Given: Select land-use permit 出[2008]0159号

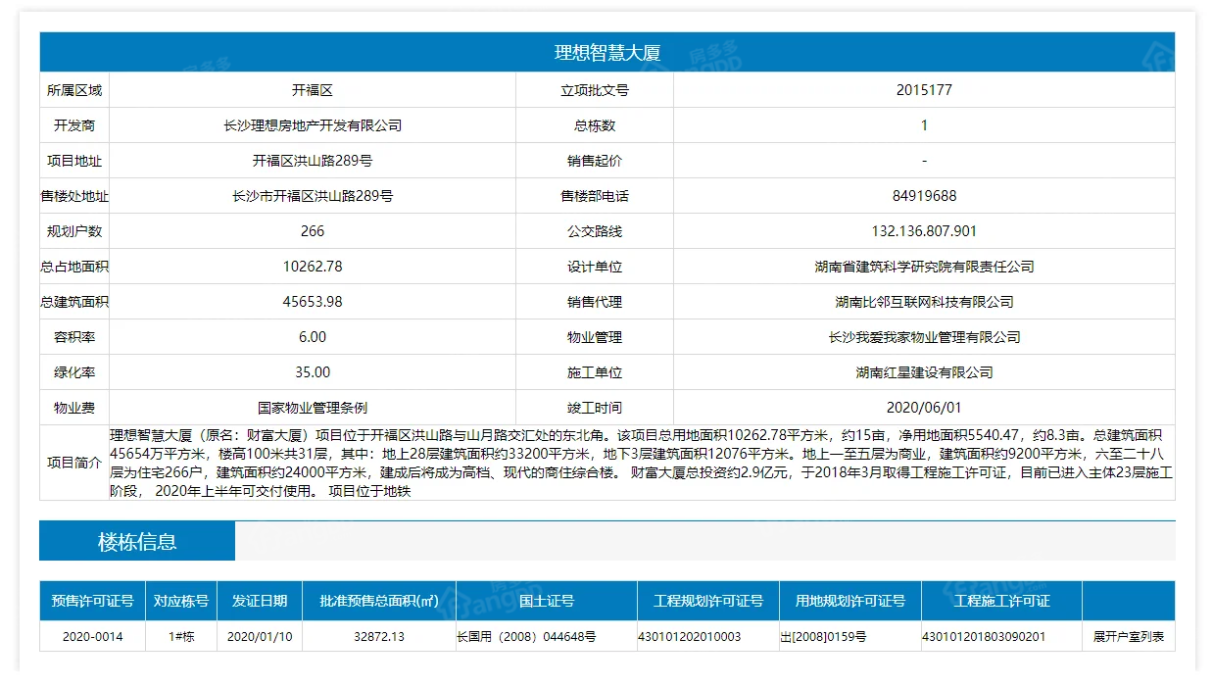Looking at the screenshot, I should click(x=823, y=636).
